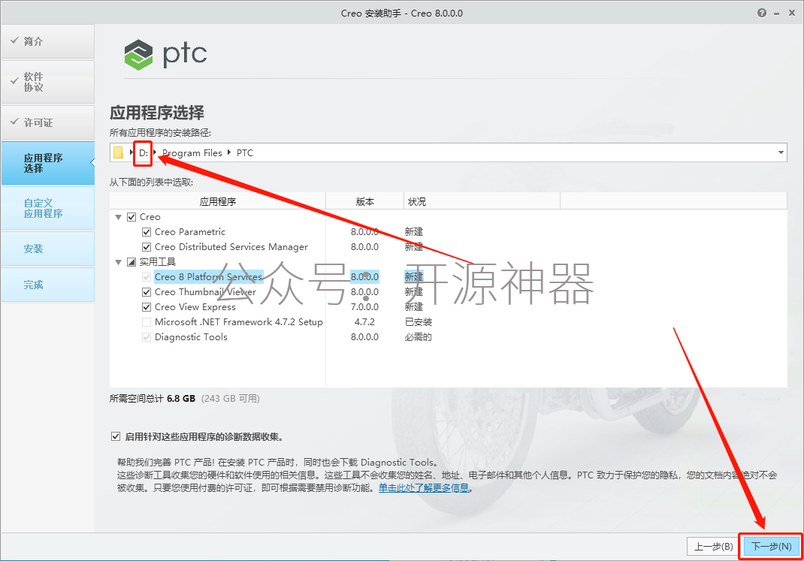This screenshot has height=561, width=804.
Task: Collapse the 实用工具 tree group
Action: click(119, 262)
